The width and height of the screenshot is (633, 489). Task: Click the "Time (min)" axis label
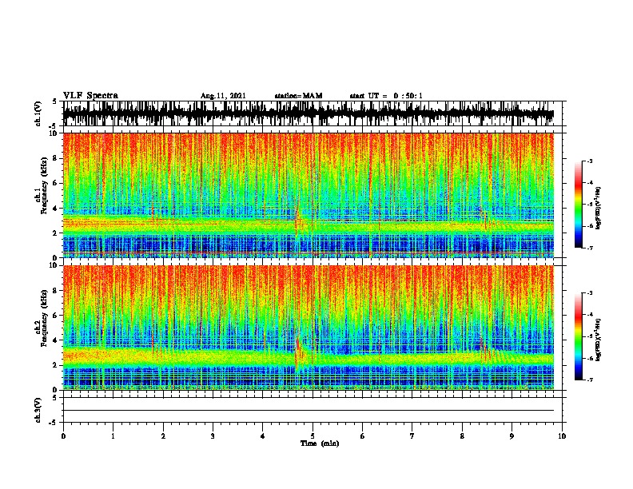(x=320, y=443)
